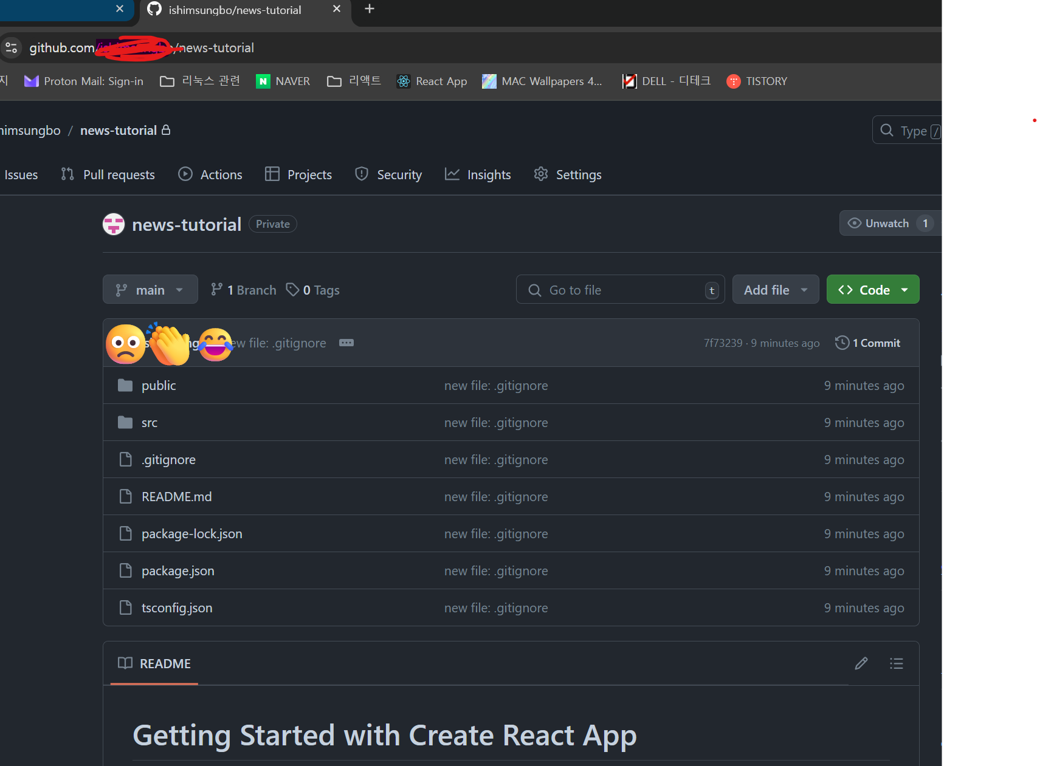This screenshot has width=1037, height=766.
Task: Click the Getting Started with Create React App heading
Action: pos(384,736)
